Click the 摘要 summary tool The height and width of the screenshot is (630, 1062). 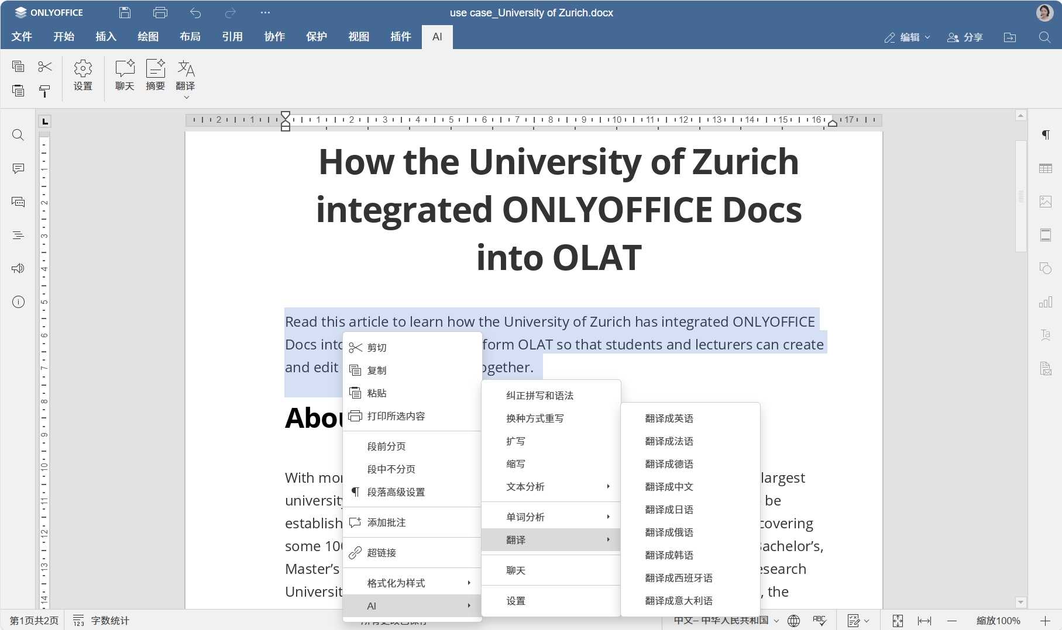[155, 75]
